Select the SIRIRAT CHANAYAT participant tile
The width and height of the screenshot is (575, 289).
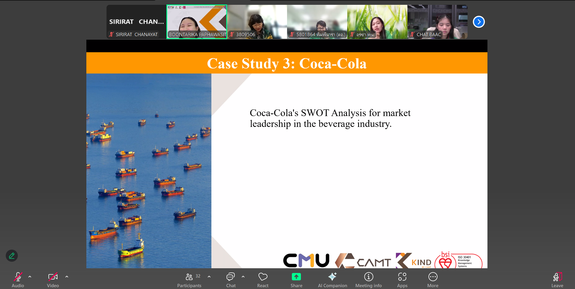coord(136,22)
